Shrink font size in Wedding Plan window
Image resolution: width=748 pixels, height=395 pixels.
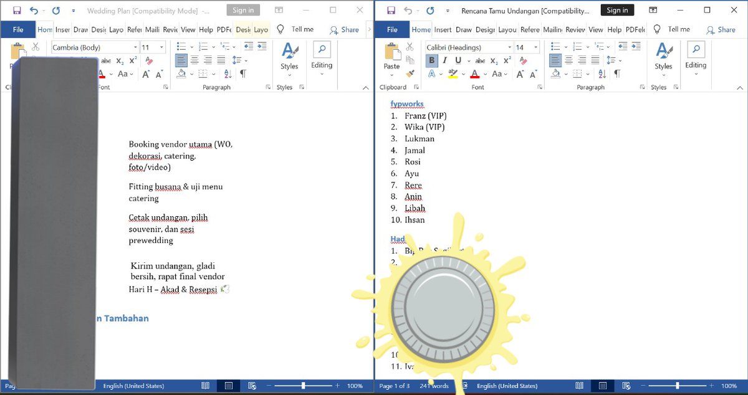coord(159,74)
